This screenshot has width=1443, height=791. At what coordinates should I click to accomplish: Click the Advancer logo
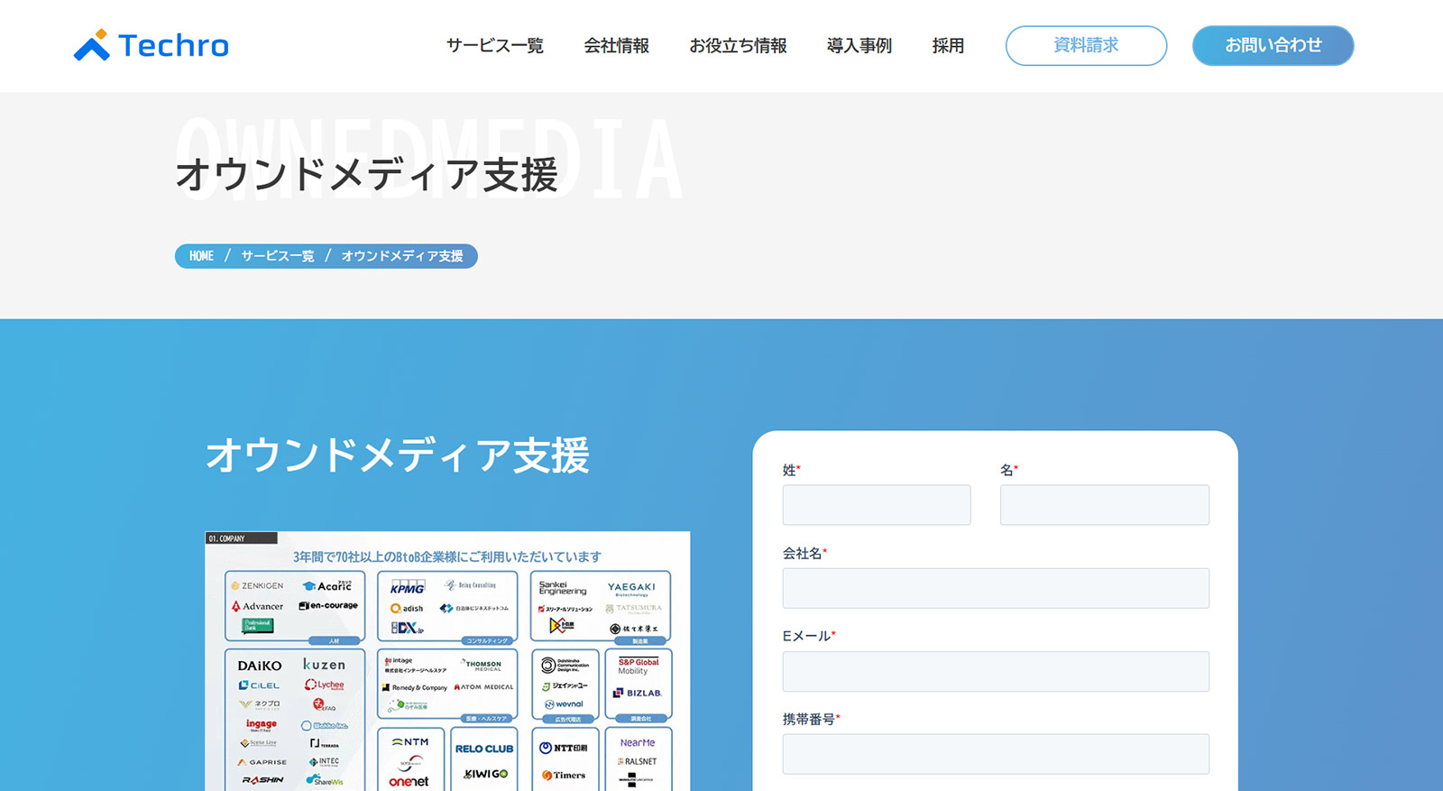tap(257, 606)
